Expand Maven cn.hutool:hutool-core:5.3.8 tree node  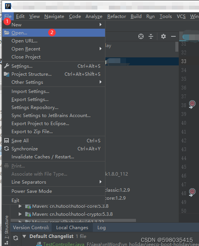click(20, 206)
